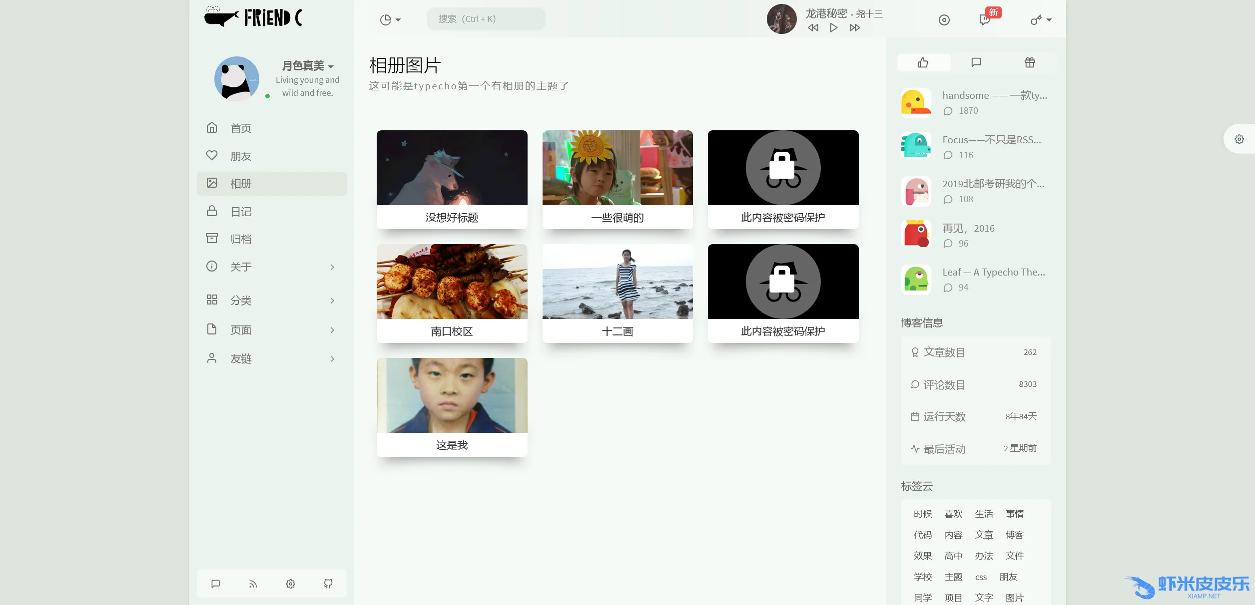Click the settings gear in sidebar footer
The height and width of the screenshot is (605, 1255).
[291, 584]
